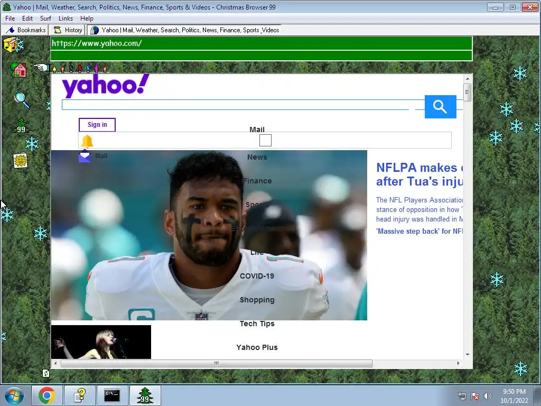The width and height of the screenshot is (541, 406).
Task: Click Yahoo's blue search button
Action: click(440, 107)
